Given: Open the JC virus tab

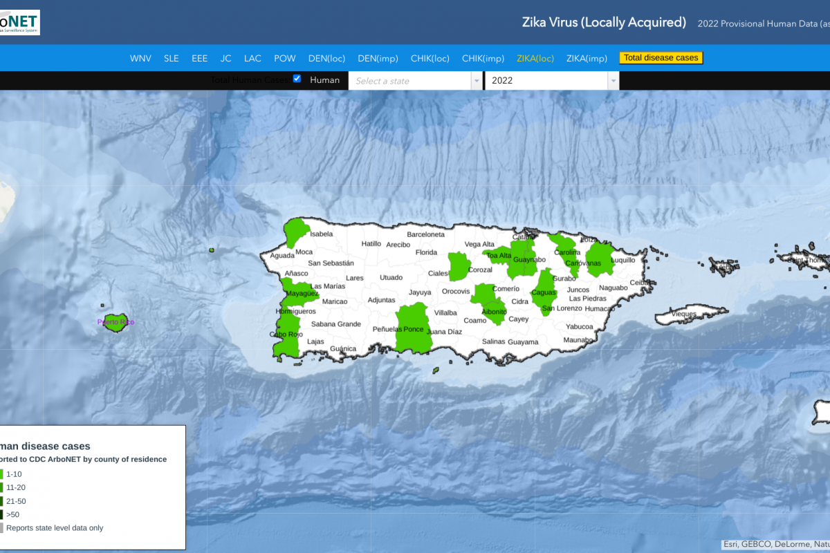Looking at the screenshot, I should (225, 59).
